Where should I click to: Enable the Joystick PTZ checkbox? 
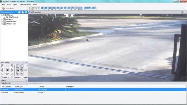[12, 78]
